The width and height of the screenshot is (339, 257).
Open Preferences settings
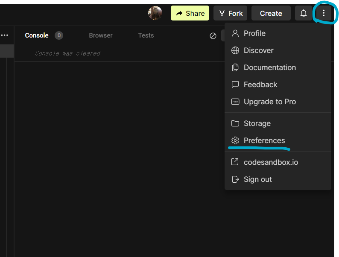point(264,140)
